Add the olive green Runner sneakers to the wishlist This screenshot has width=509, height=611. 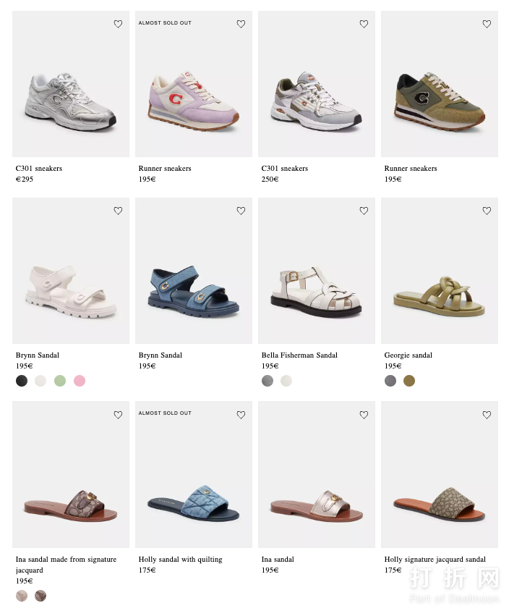click(487, 24)
